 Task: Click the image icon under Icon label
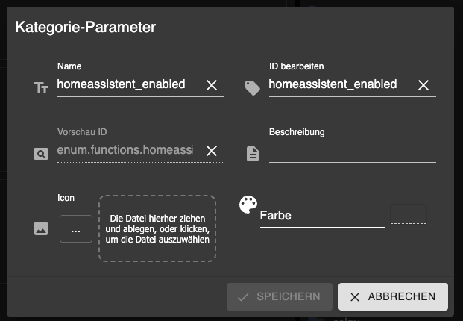pos(41,229)
